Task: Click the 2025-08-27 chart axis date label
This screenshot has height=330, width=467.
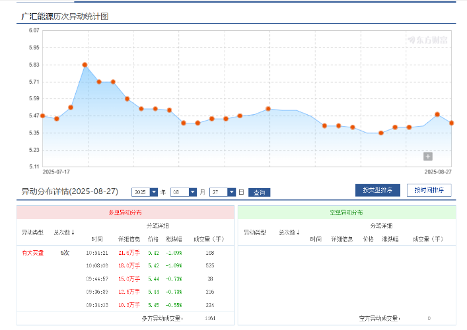Action: coord(438,172)
